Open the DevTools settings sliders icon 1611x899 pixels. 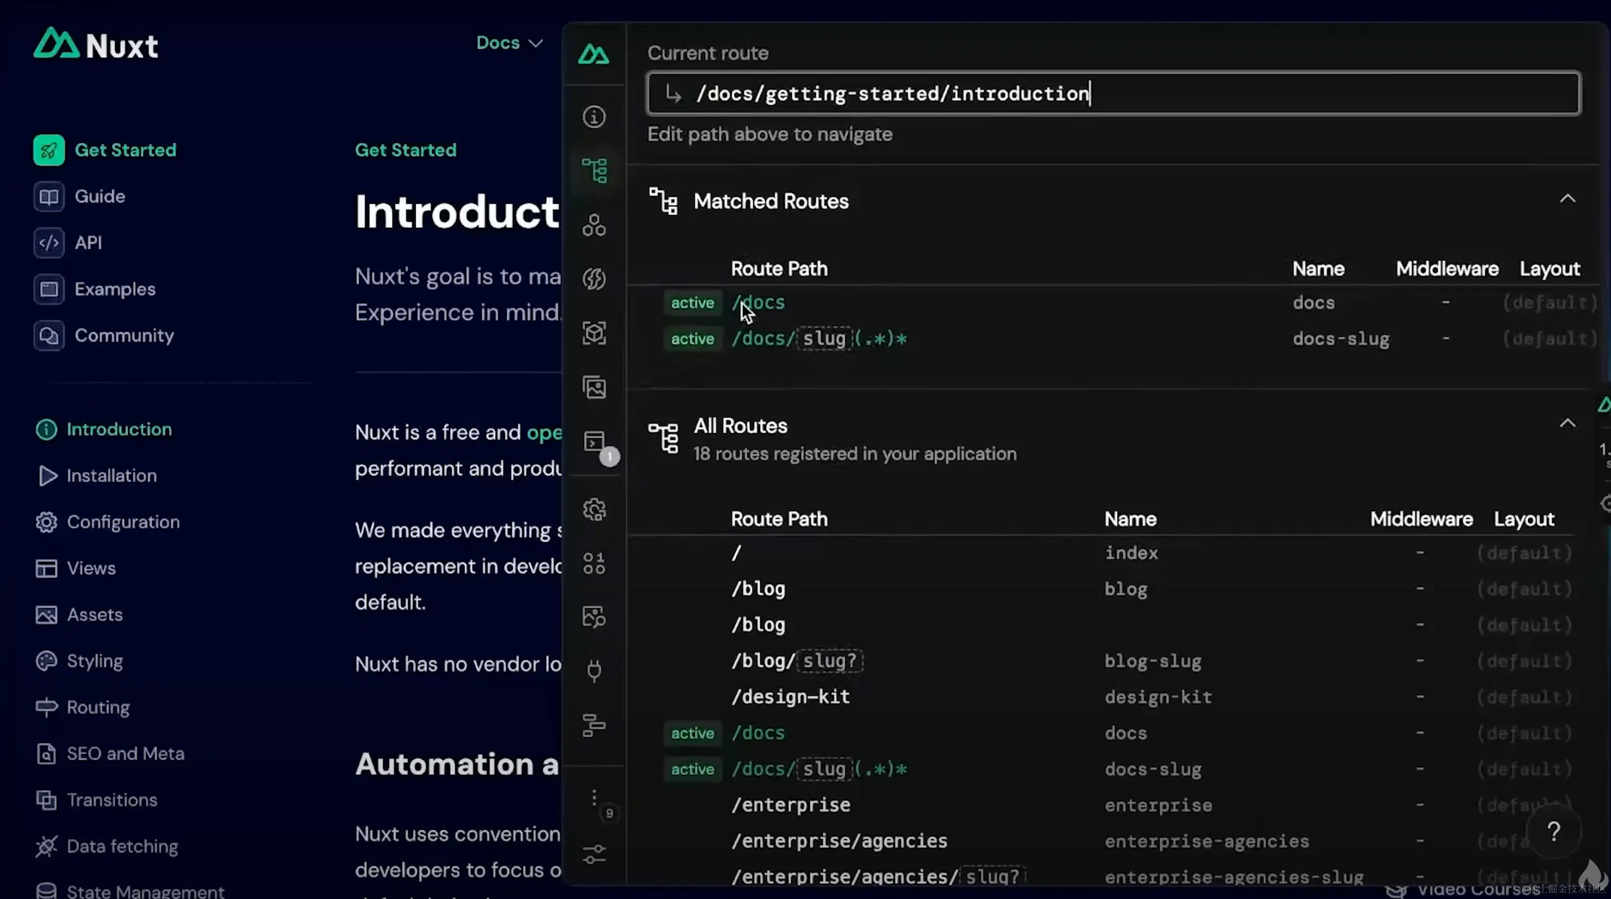[x=594, y=854]
